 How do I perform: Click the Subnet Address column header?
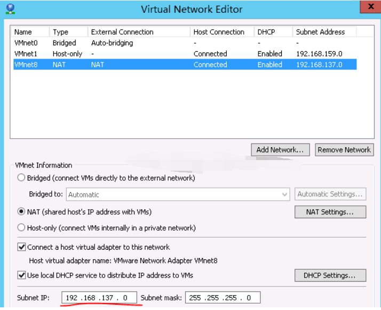click(324, 32)
